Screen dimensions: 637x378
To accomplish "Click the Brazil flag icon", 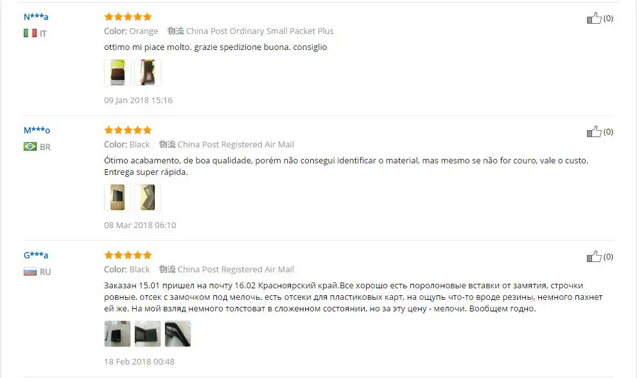I will tap(30, 147).
